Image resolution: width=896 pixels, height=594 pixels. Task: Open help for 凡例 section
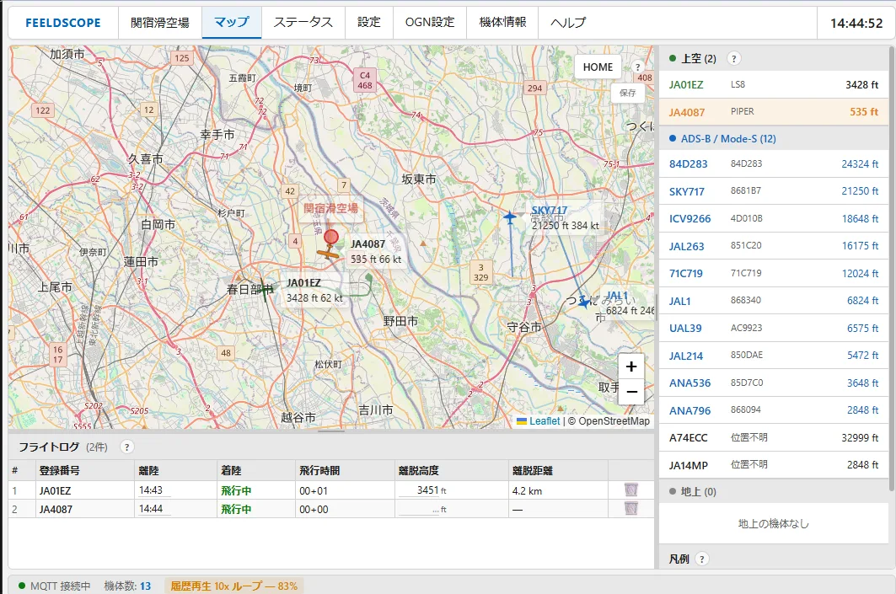[702, 559]
